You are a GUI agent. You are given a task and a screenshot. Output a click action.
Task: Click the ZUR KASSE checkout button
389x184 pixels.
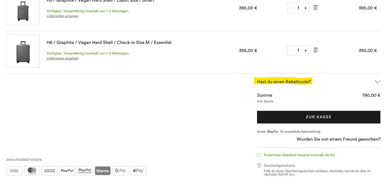(x=319, y=117)
